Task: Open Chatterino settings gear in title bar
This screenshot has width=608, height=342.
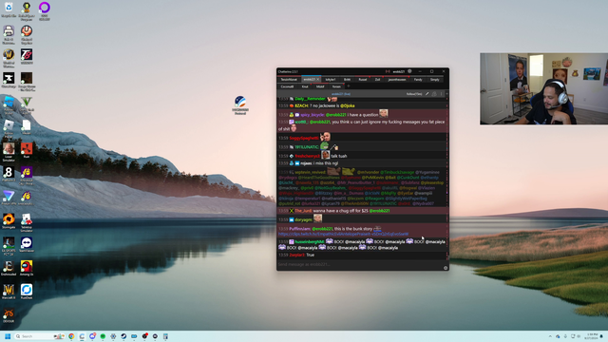Action: [409, 71]
